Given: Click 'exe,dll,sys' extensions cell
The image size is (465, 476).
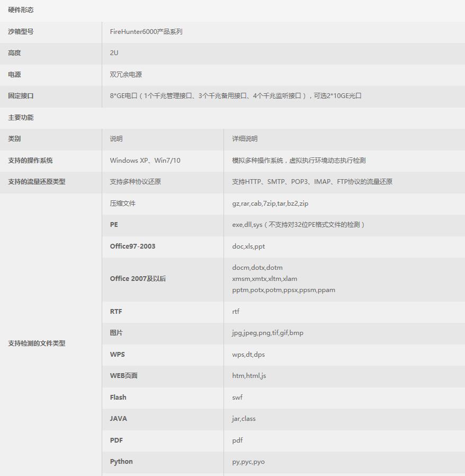Looking at the screenshot, I should (299, 225).
